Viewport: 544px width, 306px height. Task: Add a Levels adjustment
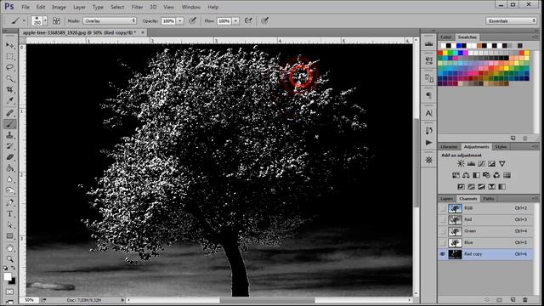tap(471, 163)
